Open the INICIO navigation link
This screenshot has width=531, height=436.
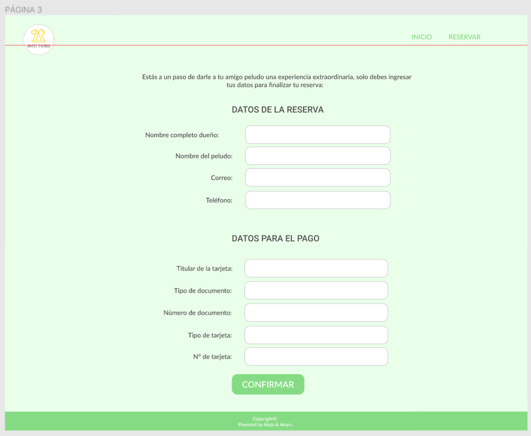pos(422,37)
